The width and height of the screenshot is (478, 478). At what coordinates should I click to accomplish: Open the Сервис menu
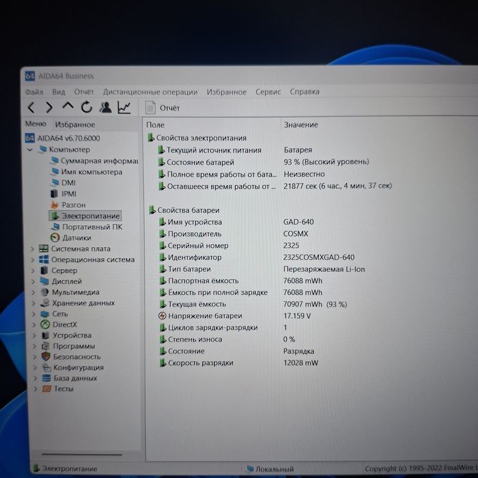point(268,92)
